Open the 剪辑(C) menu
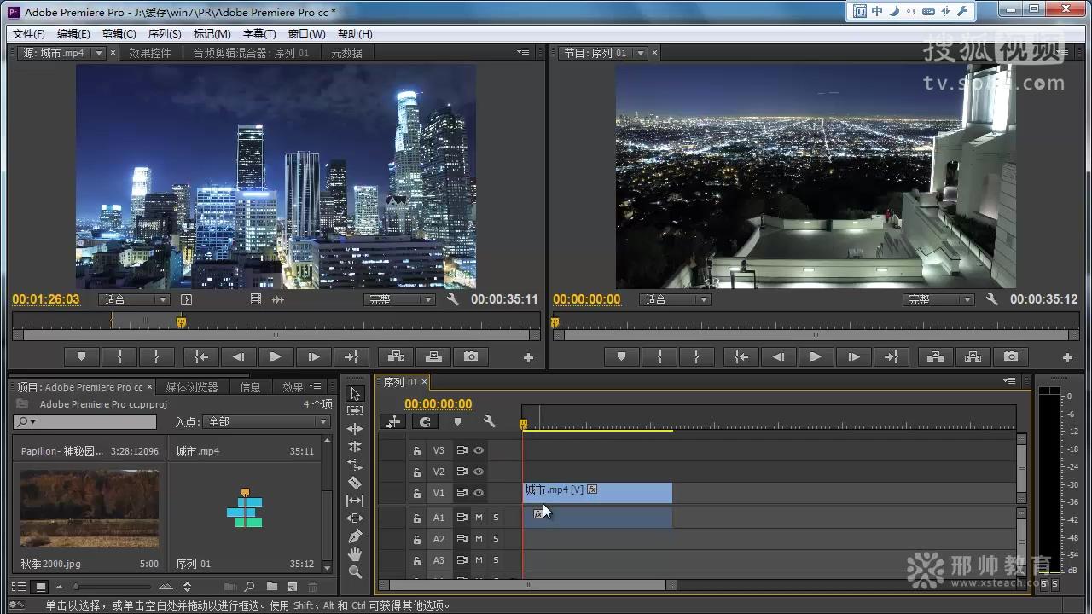The width and height of the screenshot is (1092, 614). tap(119, 34)
